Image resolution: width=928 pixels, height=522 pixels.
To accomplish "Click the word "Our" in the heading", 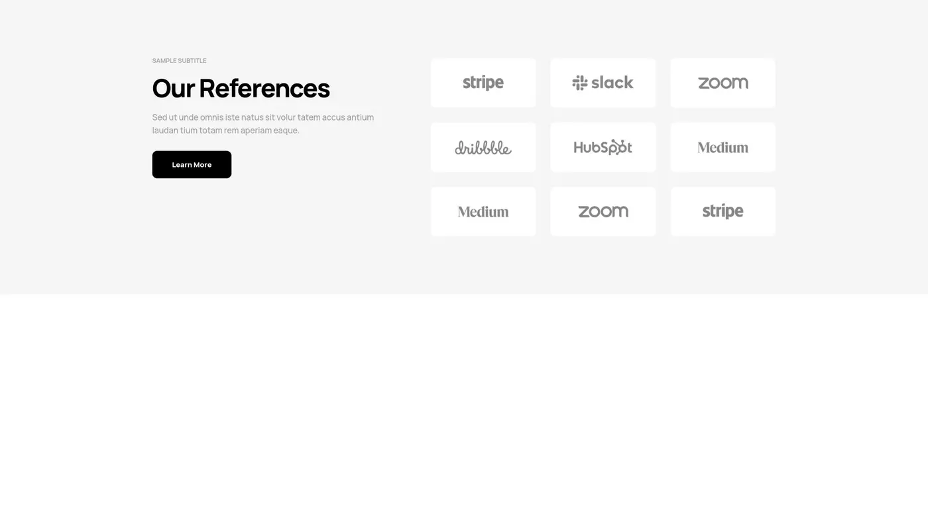I will [173, 88].
